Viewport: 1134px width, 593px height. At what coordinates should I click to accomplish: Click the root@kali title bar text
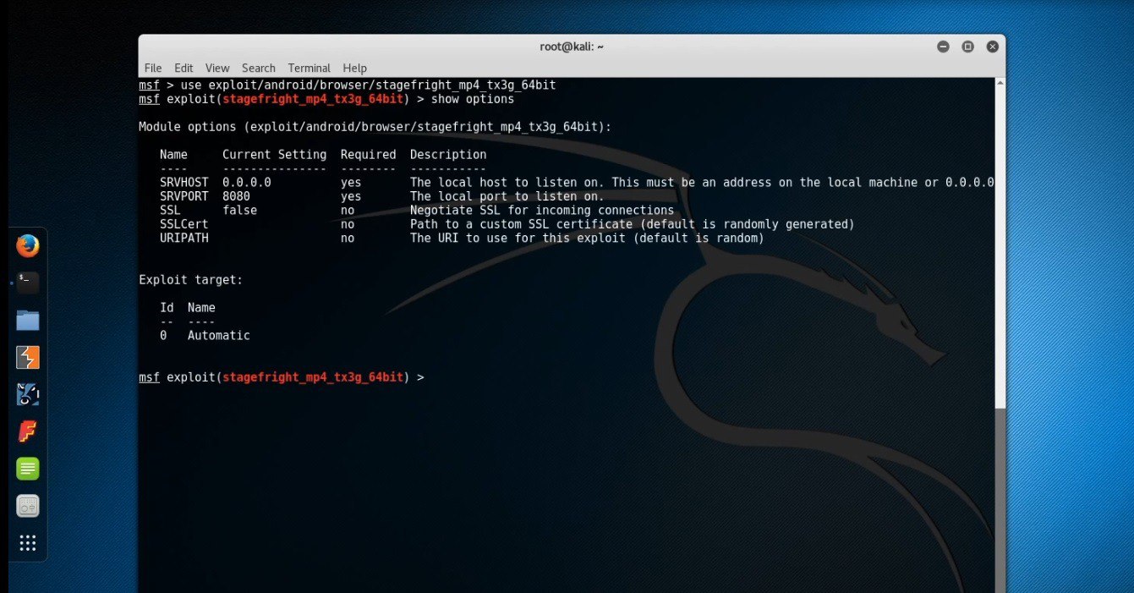click(572, 47)
